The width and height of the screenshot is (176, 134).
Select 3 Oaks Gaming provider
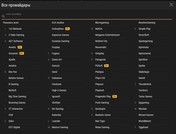pos(16,35)
